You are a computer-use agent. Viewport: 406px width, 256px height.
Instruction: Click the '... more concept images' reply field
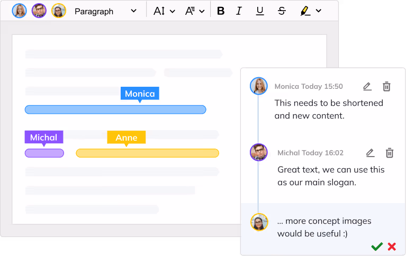click(324, 227)
